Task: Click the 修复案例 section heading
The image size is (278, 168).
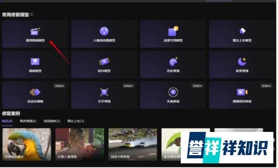Action: pyautogui.click(x=11, y=113)
